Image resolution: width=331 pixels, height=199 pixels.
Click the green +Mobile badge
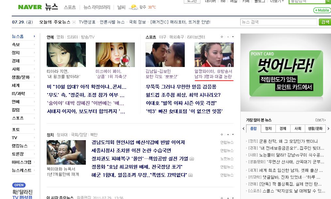[x=322, y=10]
